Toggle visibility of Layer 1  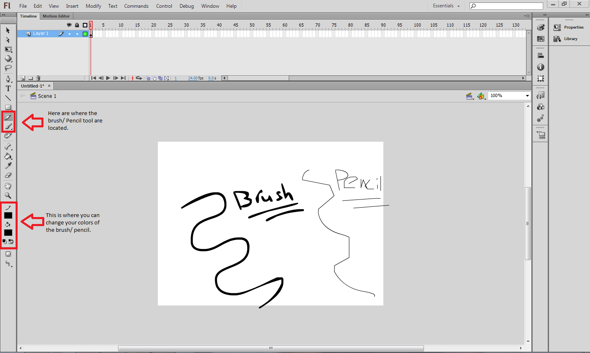(69, 33)
